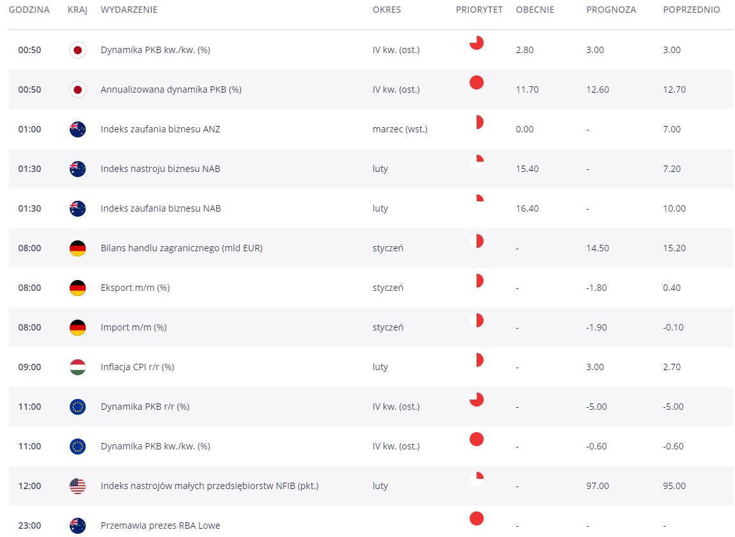Click full red priority circle for Annualizowana dynamika PKB
This screenshot has height=537, width=735.
477,82
